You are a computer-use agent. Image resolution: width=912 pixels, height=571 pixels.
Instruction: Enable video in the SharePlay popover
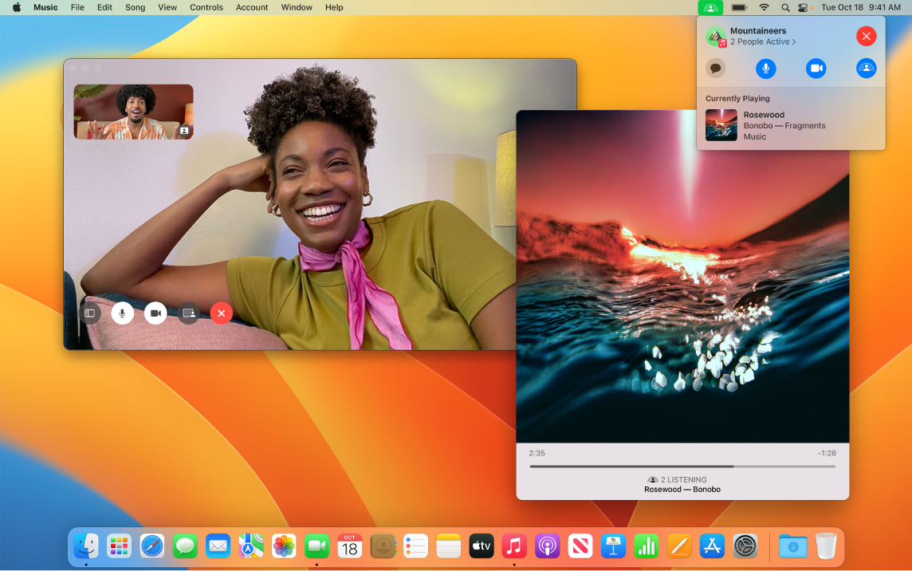click(816, 69)
